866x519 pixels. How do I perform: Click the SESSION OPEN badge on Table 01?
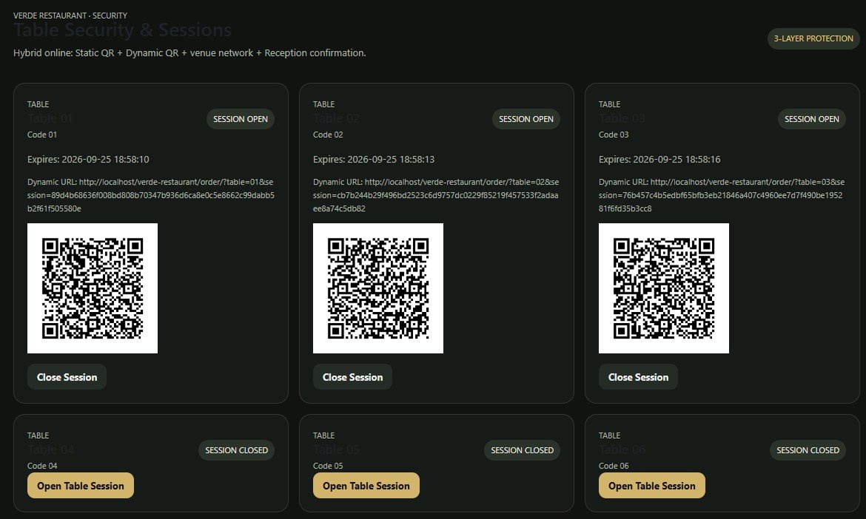coord(241,119)
